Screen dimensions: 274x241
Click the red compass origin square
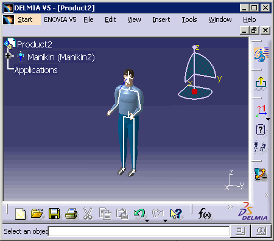tap(194, 92)
